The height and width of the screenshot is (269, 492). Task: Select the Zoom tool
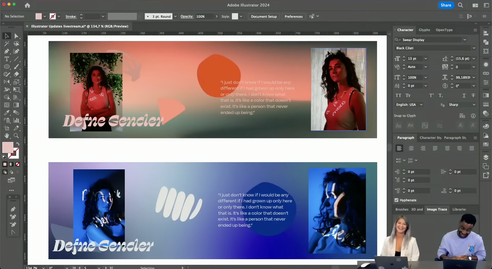pyautogui.click(x=16, y=136)
